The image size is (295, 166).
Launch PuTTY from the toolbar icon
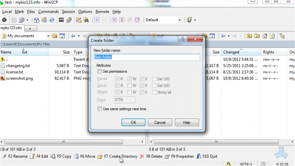click(x=69, y=20)
